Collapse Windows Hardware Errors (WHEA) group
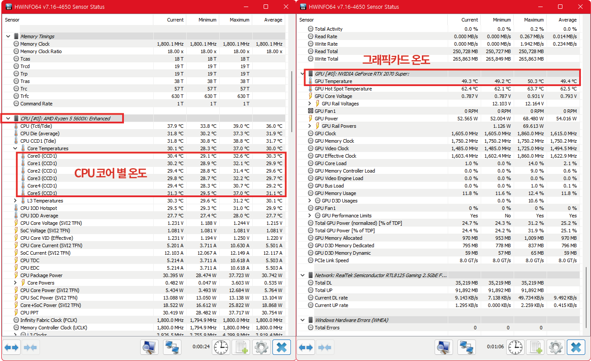 302,320
